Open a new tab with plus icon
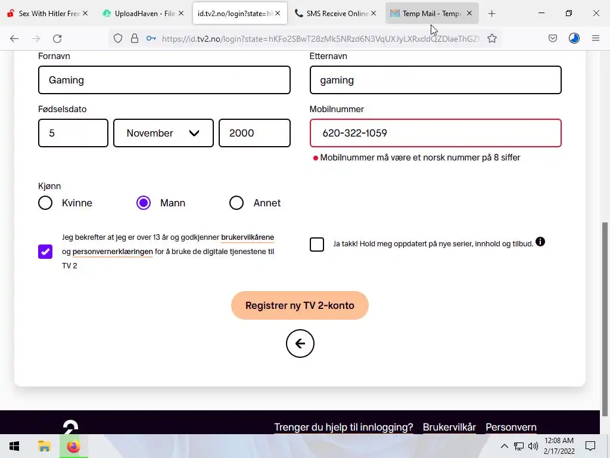Image resolution: width=610 pixels, height=458 pixels. pos(491,14)
